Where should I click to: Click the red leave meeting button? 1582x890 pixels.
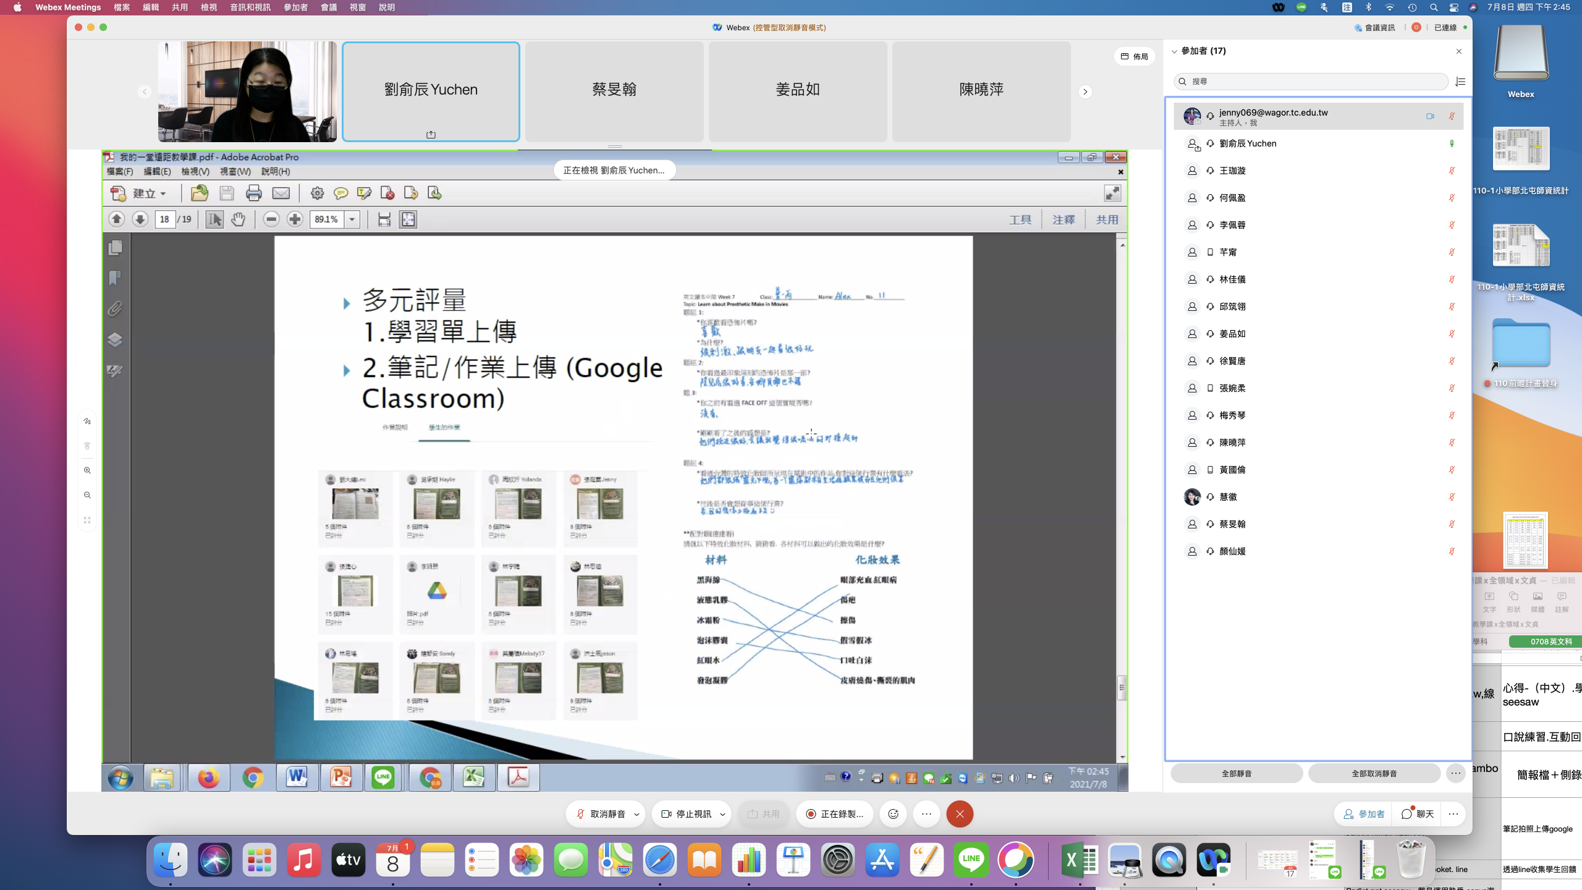point(960,814)
